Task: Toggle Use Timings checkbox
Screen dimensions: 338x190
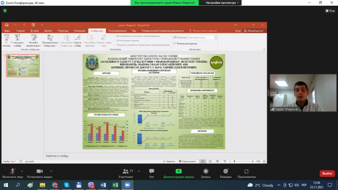Action: (115, 40)
